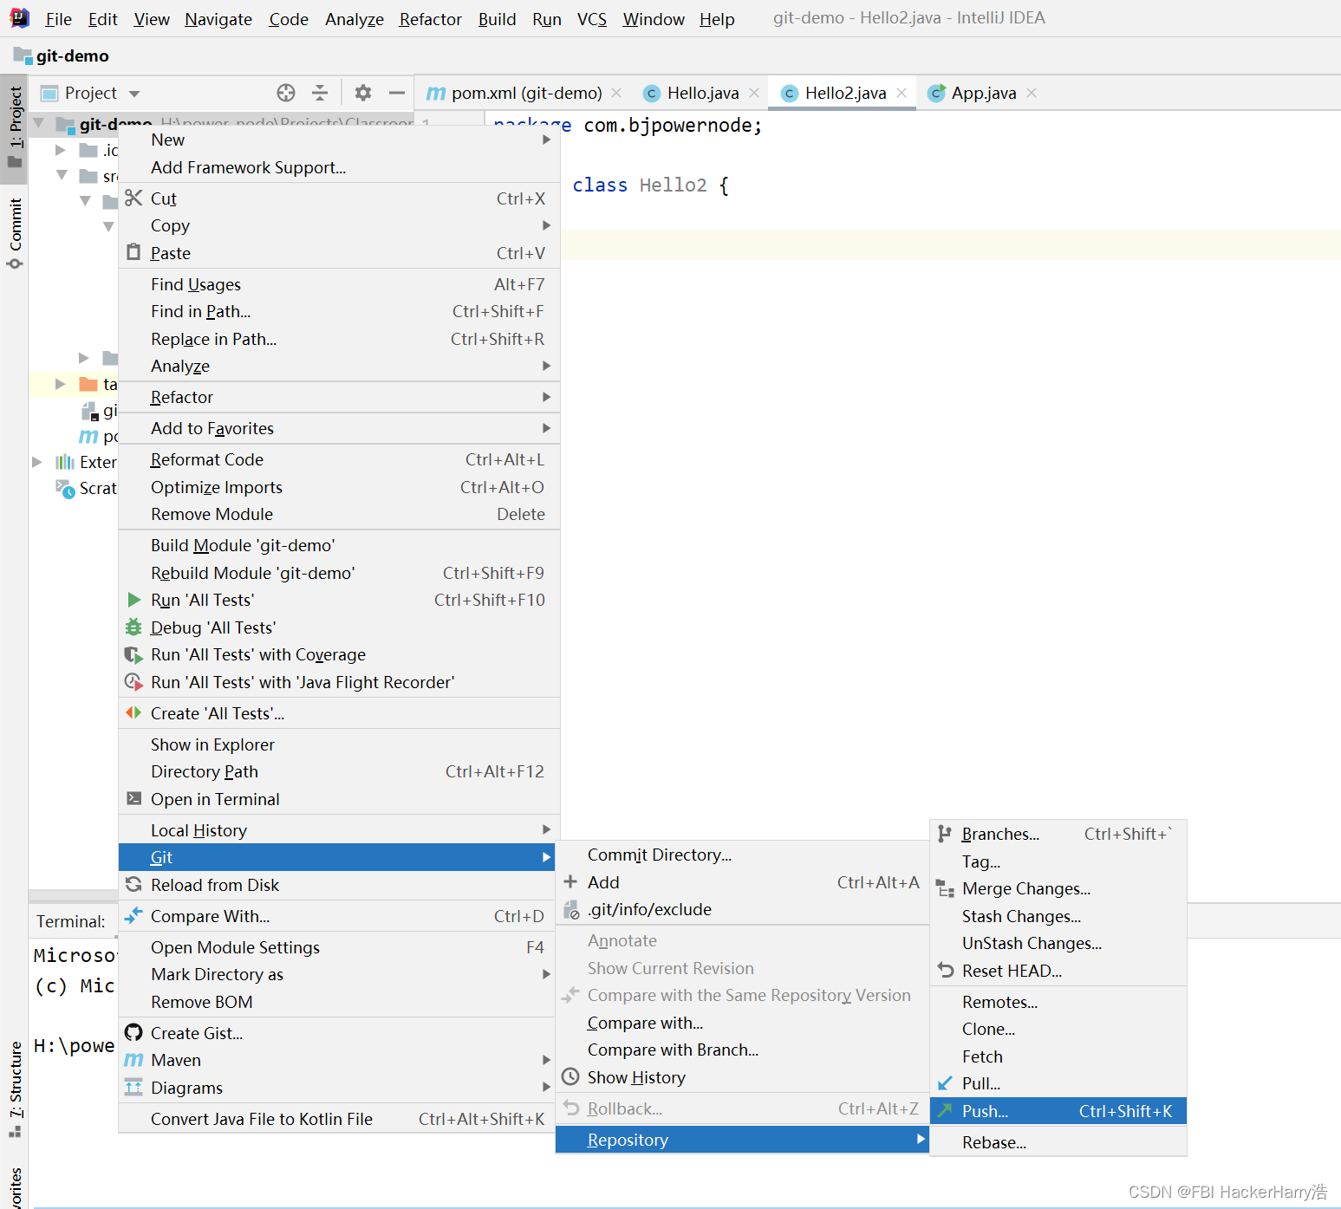Expand Mark Directory as submenu arrow
The width and height of the screenshot is (1341, 1209).
tap(546, 974)
